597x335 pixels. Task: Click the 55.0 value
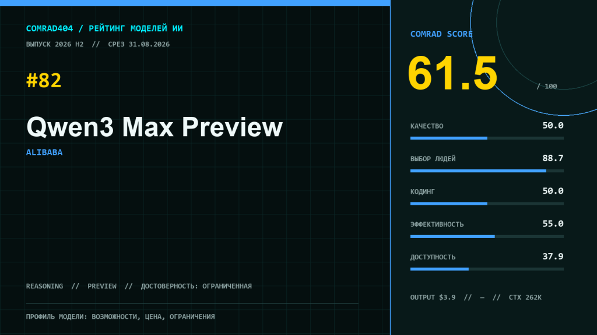[553, 224]
